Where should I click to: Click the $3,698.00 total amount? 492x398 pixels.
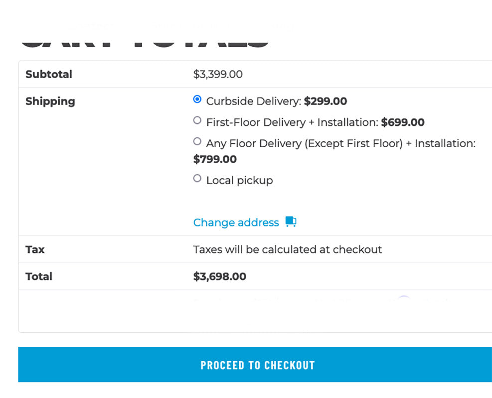tap(219, 276)
